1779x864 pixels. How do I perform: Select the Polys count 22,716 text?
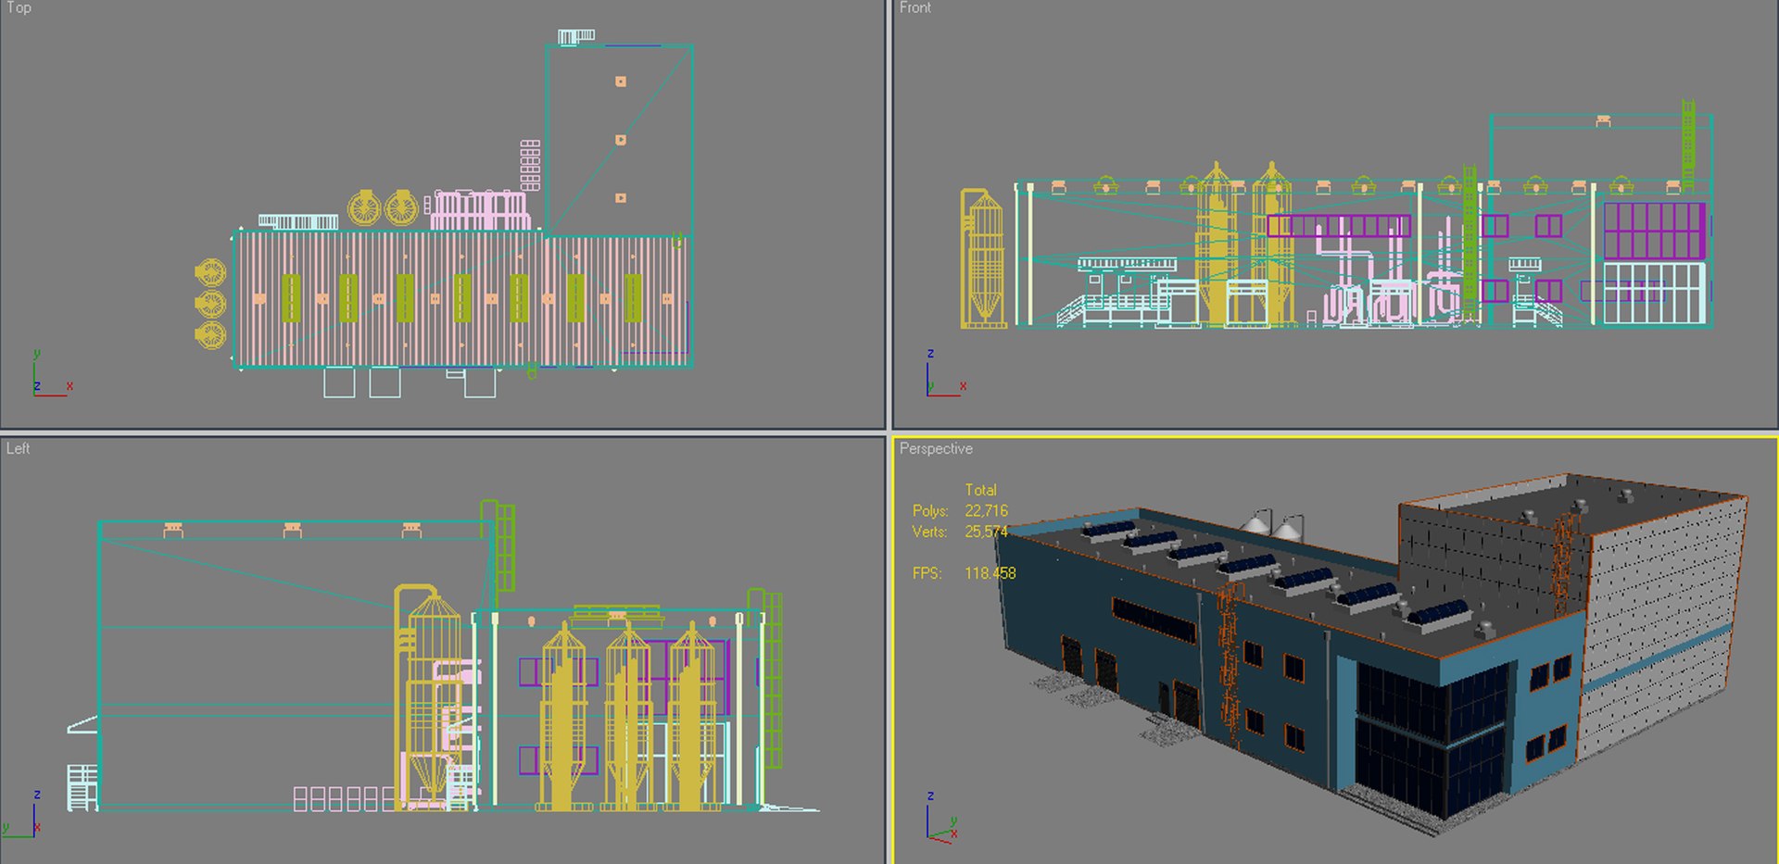[986, 510]
